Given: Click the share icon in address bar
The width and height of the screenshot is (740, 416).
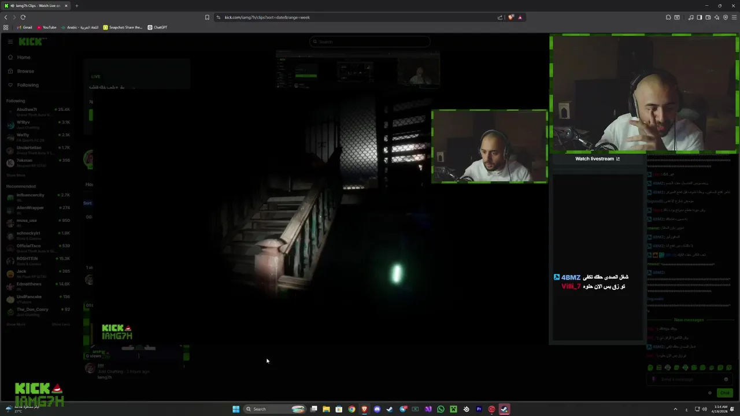Looking at the screenshot, I should pos(500,17).
